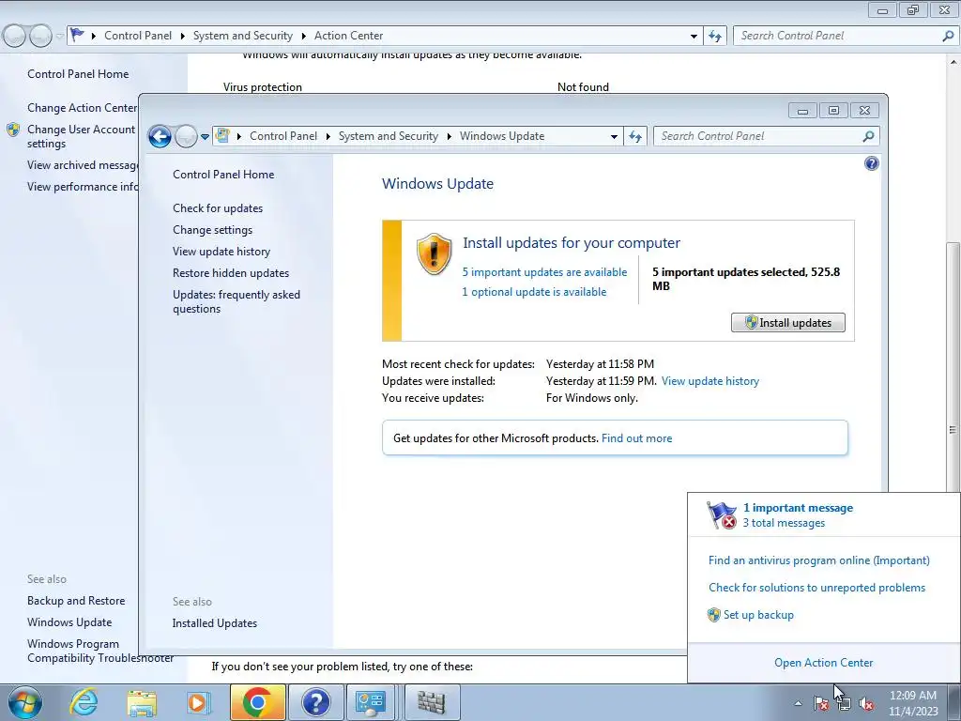Open Backup and Restore link
961x721 pixels.
(x=76, y=601)
